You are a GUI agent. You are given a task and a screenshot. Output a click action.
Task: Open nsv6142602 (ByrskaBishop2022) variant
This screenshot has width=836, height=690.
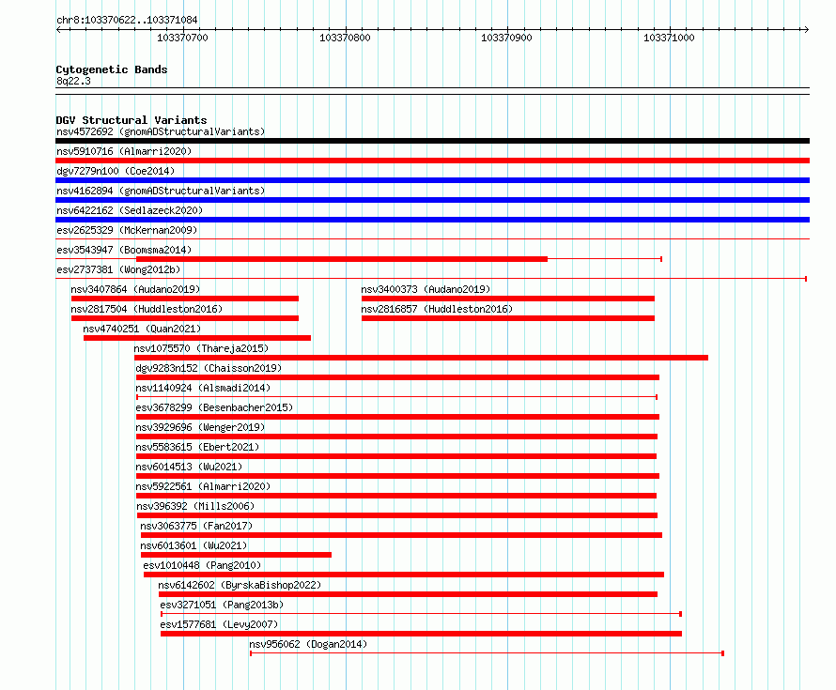coord(240,585)
